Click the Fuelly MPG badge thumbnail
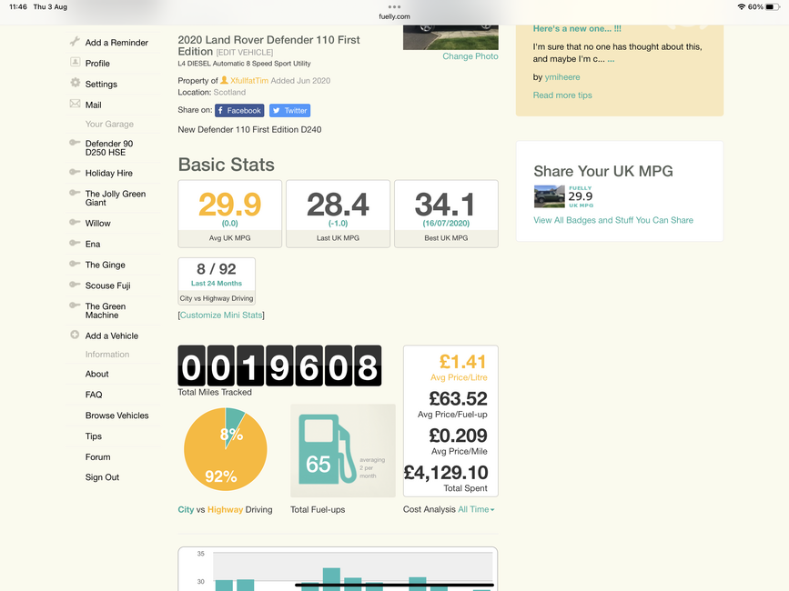 (563, 196)
